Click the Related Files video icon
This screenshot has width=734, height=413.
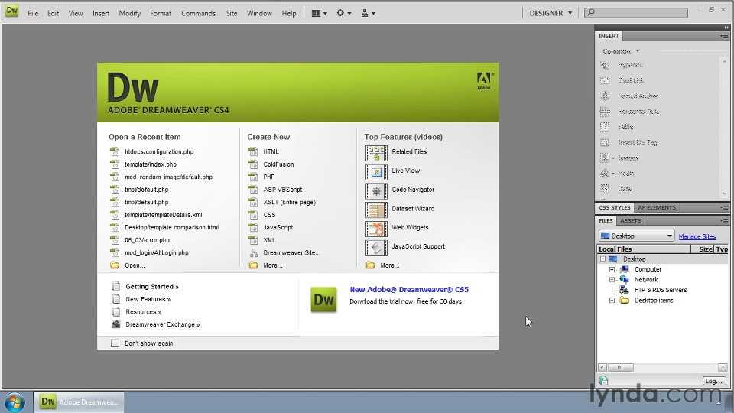tap(376, 152)
